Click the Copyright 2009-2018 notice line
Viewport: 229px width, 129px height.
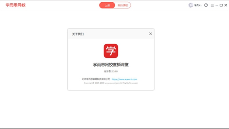[111, 83]
